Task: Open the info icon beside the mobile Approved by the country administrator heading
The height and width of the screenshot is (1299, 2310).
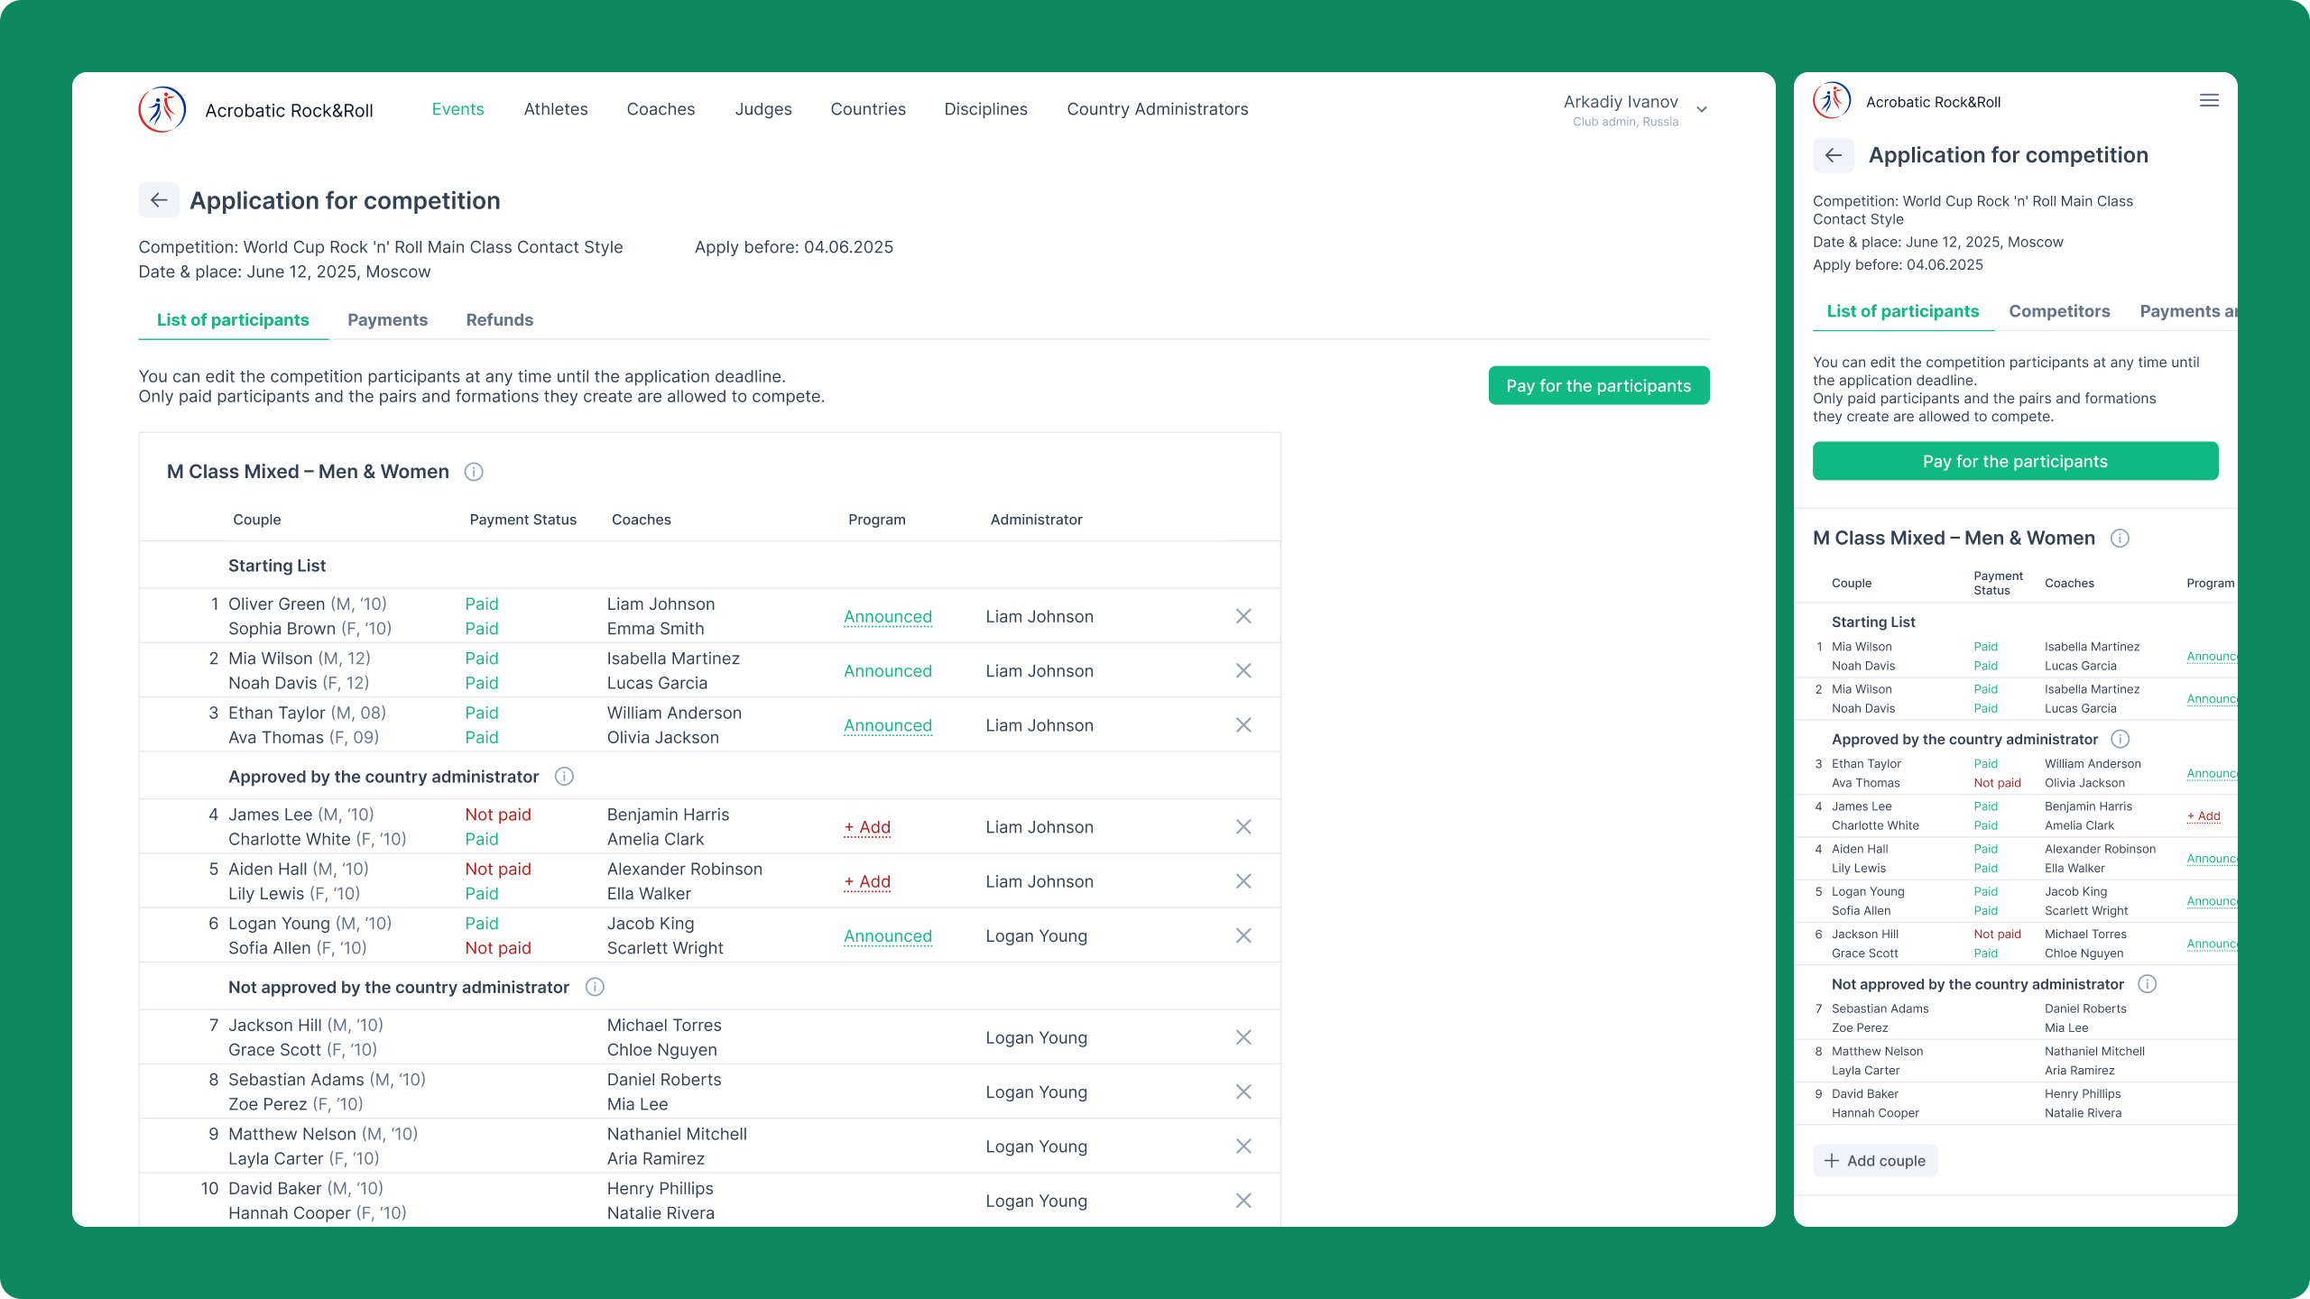Action: [2121, 739]
